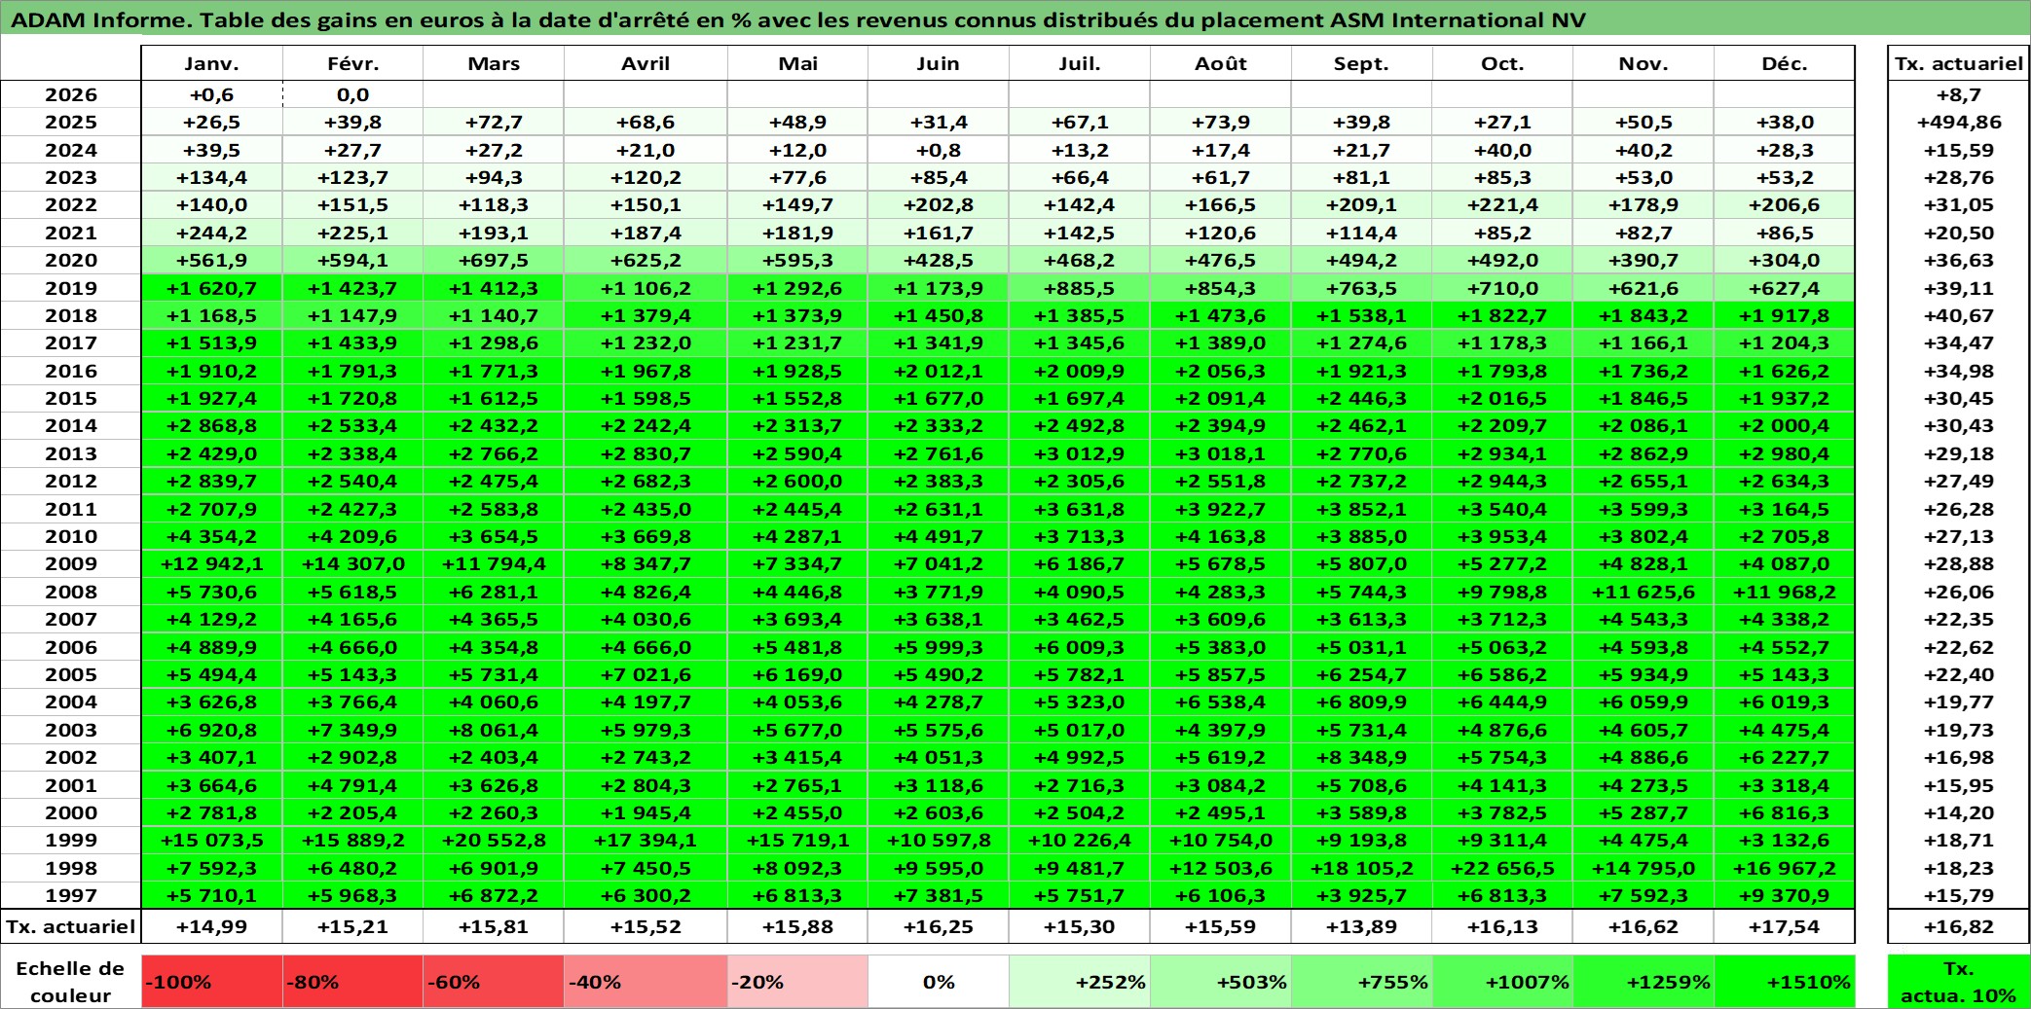Click the 'Tx. actuariel' right column header

[x=1959, y=63]
